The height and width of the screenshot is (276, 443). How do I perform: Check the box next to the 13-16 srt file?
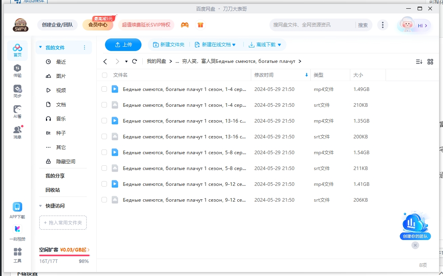coord(104,136)
